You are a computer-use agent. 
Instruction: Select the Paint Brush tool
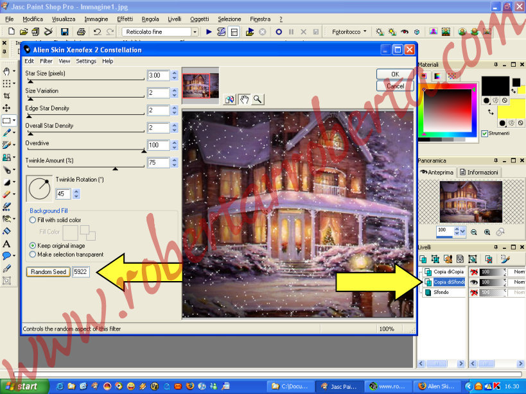pyautogui.click(x=6, y=145)
